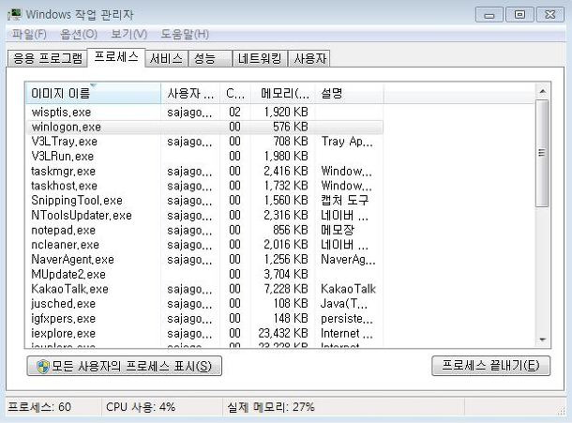572x423 pixels.
Task: Select the V3LRun.exe process
Action: tap(204, 157)
